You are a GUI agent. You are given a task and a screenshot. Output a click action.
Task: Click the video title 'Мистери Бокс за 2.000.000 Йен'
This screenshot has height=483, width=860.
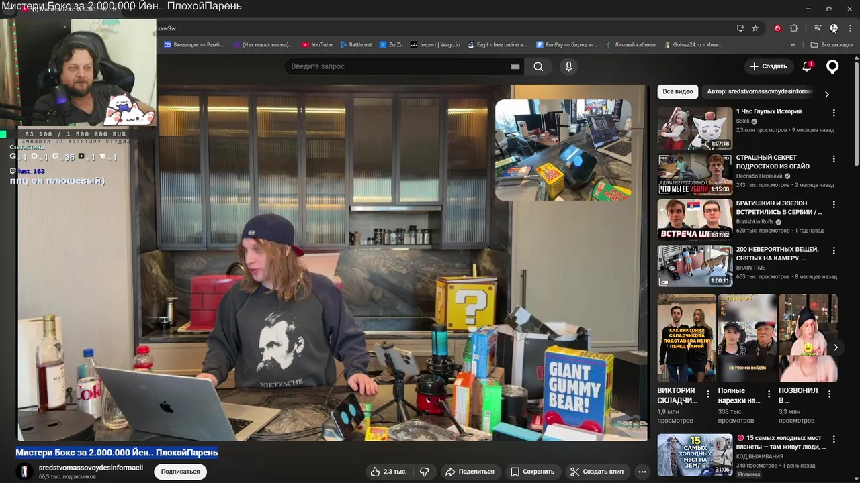[117, 453]
